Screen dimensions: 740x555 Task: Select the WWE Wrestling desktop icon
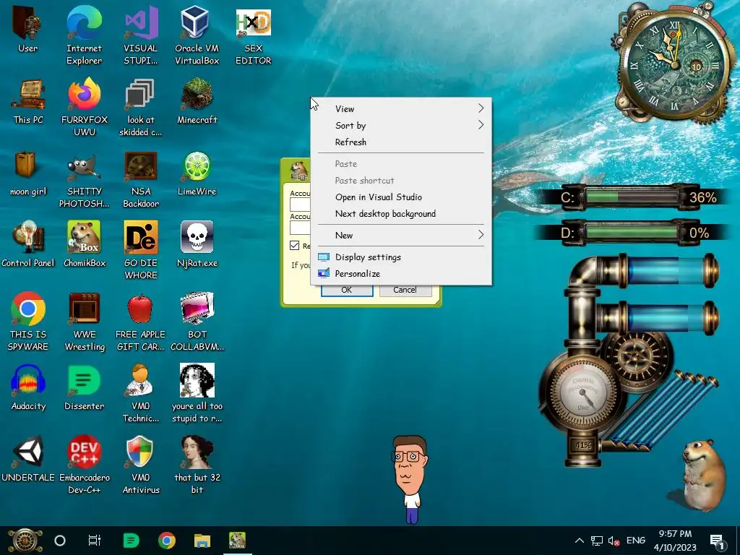click(x=84, y=322)
